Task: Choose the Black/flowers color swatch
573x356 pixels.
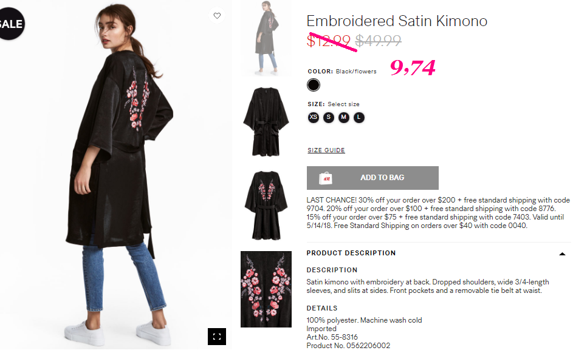Action: click(313, 85)
